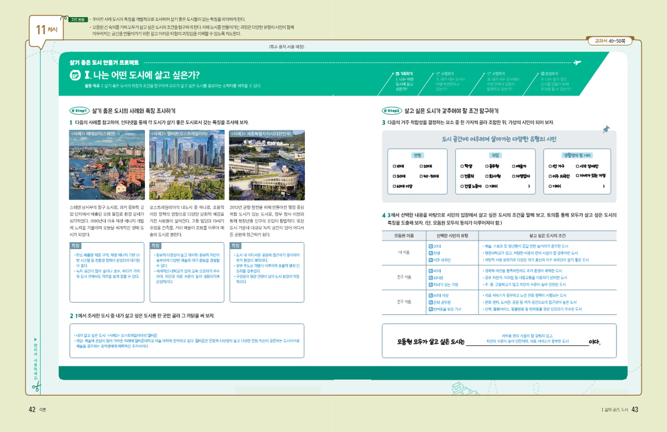
Task: Click the 'Step1' badge
Action: (80, 111)
